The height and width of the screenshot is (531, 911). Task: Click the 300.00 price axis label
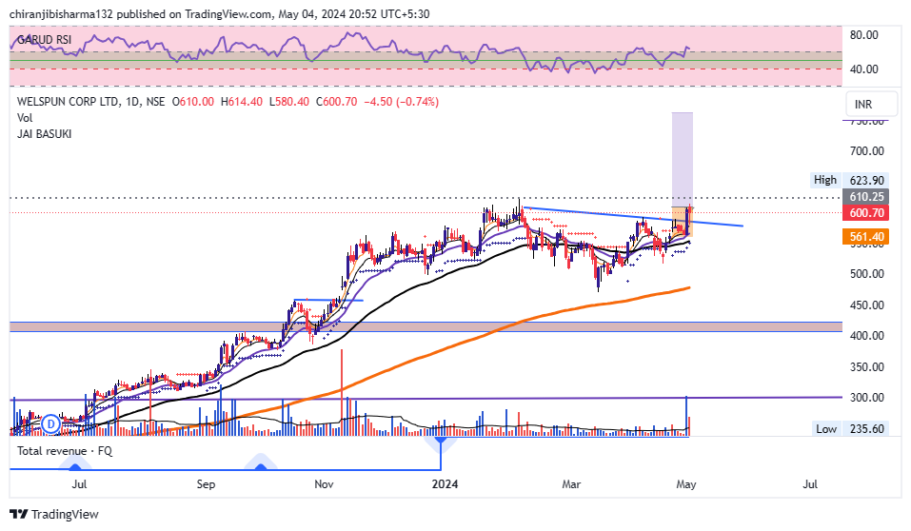[867, 398]
